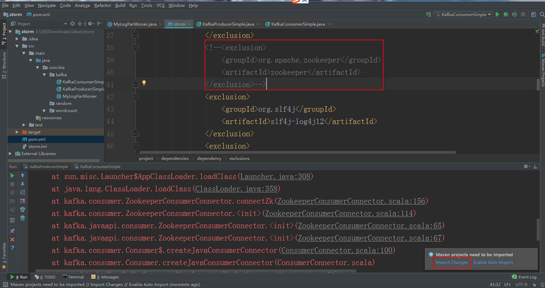The height and width of the screenshot is (288, 545).
Task: Toggle the Ant Build side panel
Action: pyautogui.click(x=543, y=35)
